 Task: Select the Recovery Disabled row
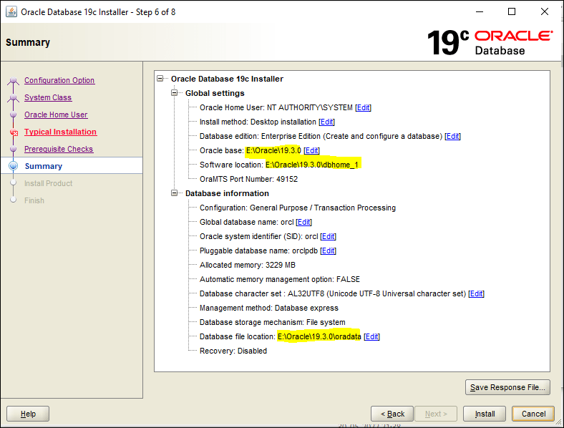tap(233, 351)
